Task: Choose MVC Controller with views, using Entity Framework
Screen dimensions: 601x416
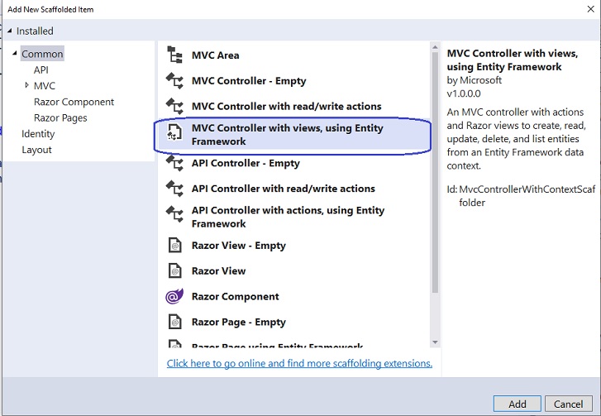Action: 287,135
